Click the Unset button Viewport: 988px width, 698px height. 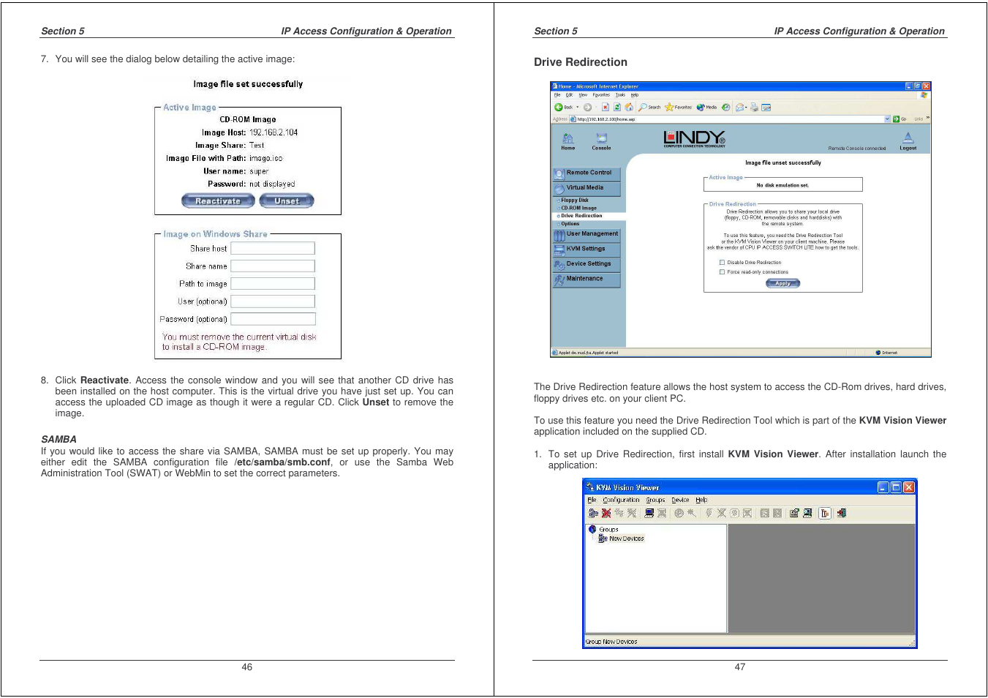point(287,201)
